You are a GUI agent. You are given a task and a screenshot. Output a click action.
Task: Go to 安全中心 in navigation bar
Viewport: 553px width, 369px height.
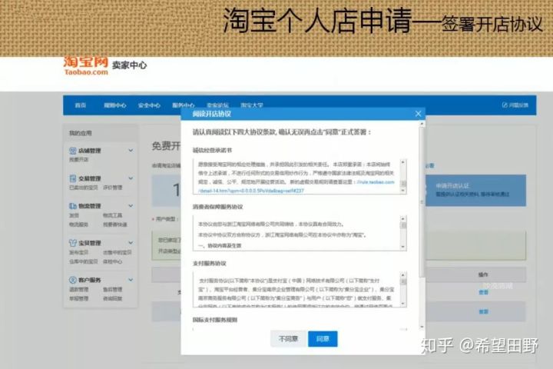(x=148, y=105)
